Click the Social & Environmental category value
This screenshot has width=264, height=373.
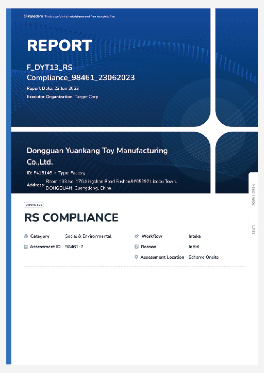(x=88, y=236)
